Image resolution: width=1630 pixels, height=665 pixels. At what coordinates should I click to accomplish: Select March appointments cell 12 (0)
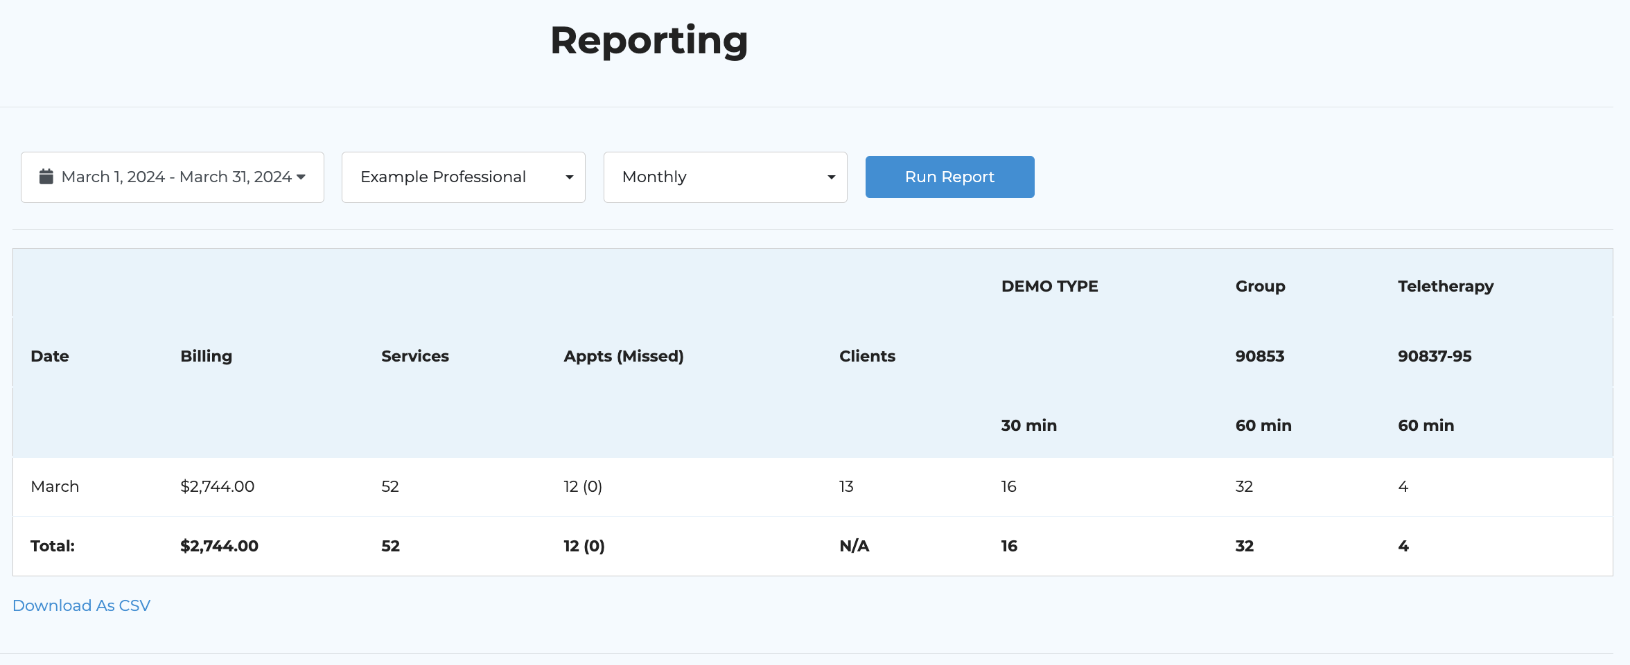click(583, 486)
